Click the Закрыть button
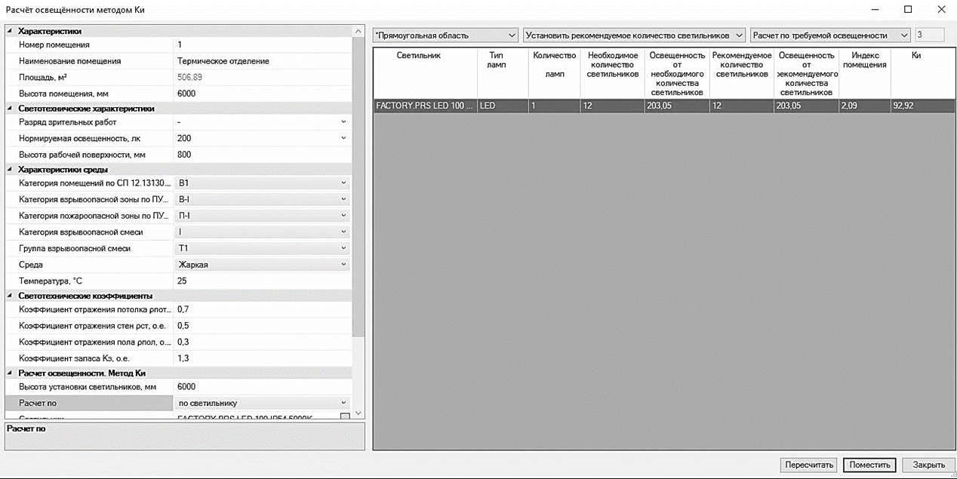This screenshot has width=957, height=479. (x=928, y=465)
